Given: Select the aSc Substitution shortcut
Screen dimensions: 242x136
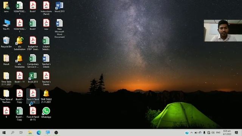Looking at the screenshot, I should pyautogui.click(x=20, y=43).
